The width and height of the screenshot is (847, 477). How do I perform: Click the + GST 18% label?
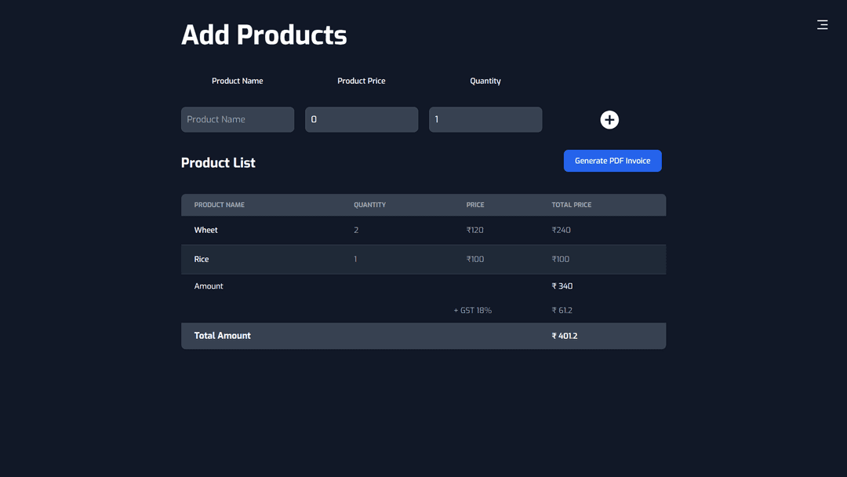coord(473,311)
